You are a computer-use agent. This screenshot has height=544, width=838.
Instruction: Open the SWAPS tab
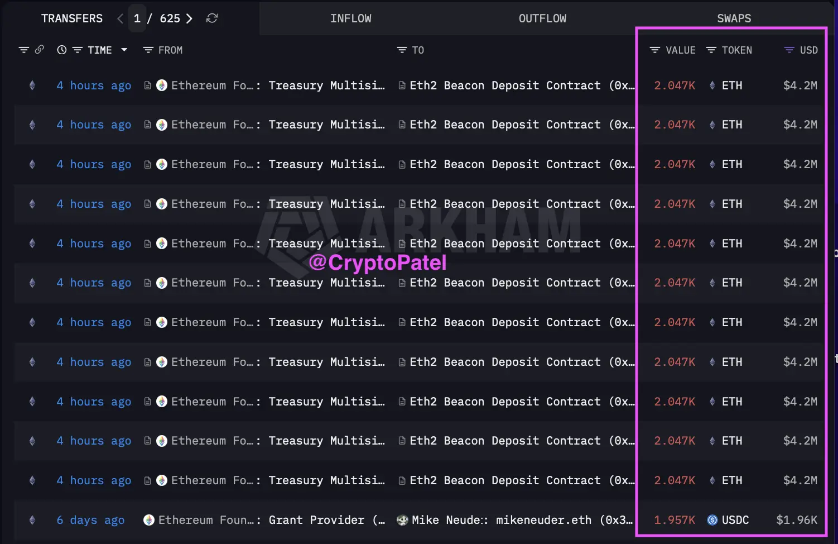734,18
